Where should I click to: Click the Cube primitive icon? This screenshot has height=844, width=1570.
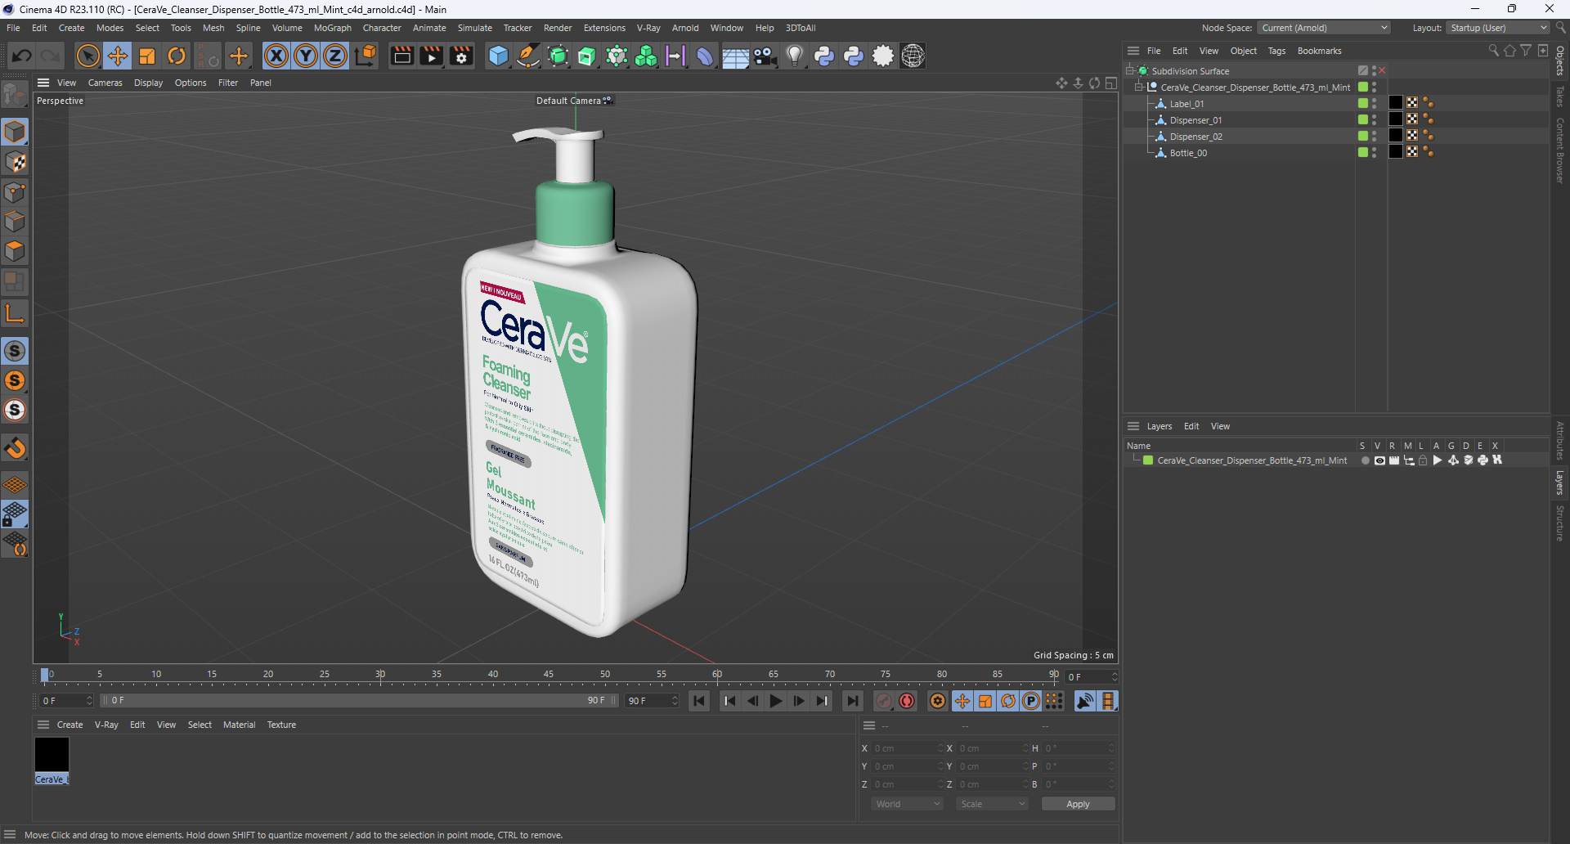pos(498,56)
